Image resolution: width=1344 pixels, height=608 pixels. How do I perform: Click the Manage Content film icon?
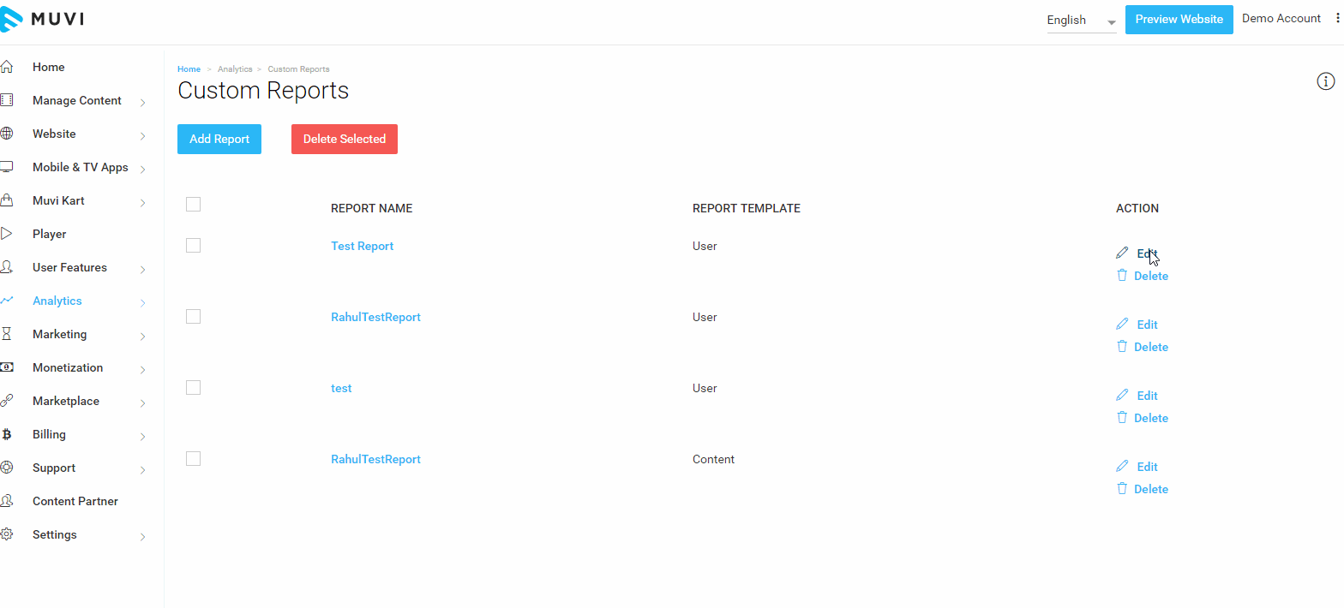click(x=7, y=100)
